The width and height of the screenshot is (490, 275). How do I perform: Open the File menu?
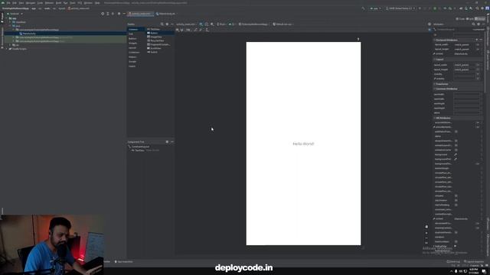pos(8,3)
